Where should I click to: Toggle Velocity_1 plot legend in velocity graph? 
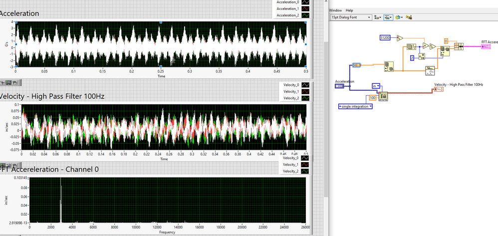click(305, 91)
